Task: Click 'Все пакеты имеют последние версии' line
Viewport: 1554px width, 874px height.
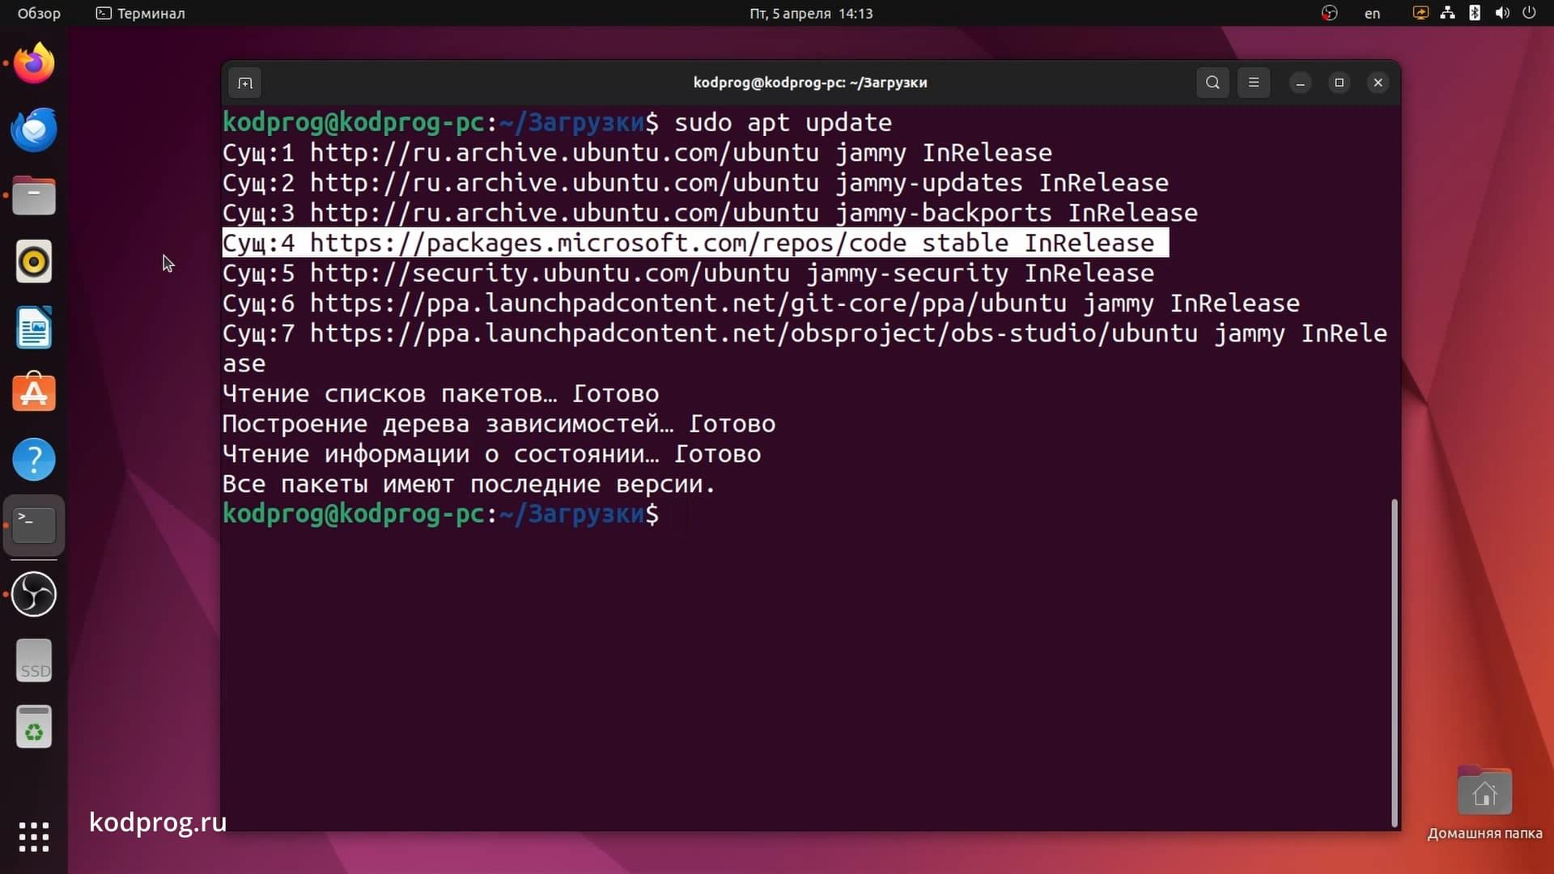Action: tap(469, 484)
